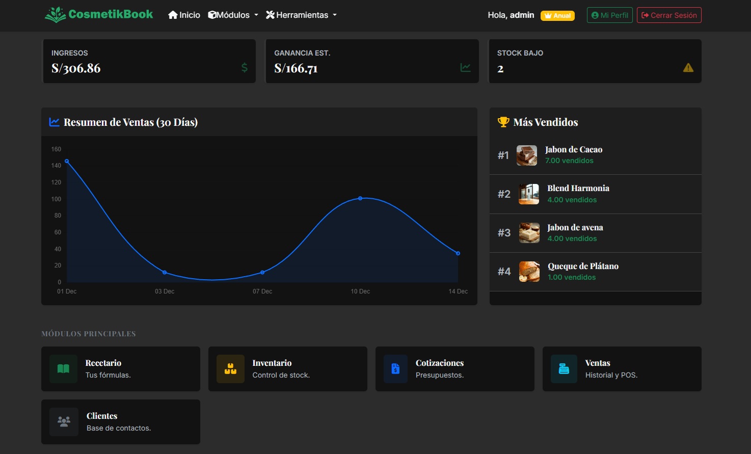The width and height of the screenshot is (751, 454).
Task: Click the Cerrar Sesión button
Action: pyautogui.click(x=669, y=15)
